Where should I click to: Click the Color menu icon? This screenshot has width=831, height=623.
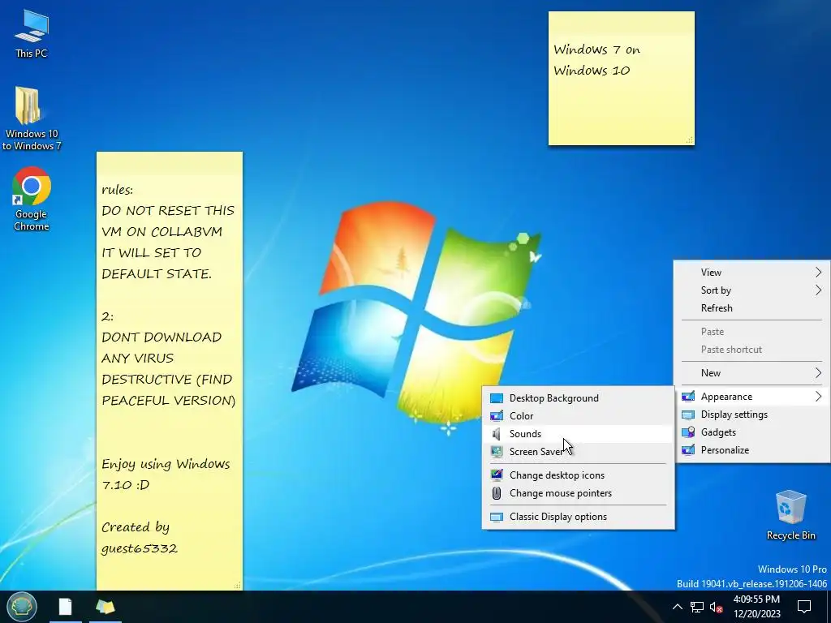pyautogui.click(x=497, y=416)
